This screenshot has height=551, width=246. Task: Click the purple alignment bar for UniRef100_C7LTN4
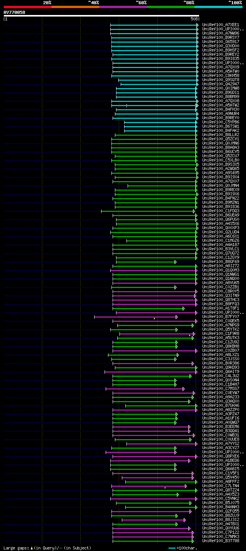tap(149, 486)
